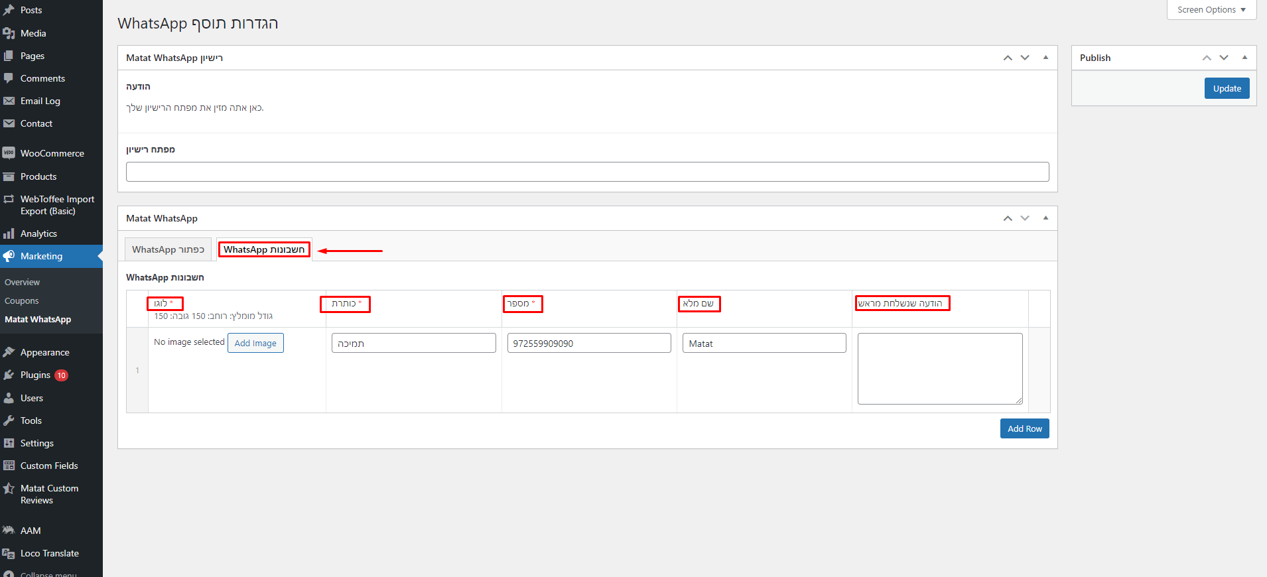This screenshot has width=1267, height=577.
Task: Click the Tools wrench icon
Action: 9,420
